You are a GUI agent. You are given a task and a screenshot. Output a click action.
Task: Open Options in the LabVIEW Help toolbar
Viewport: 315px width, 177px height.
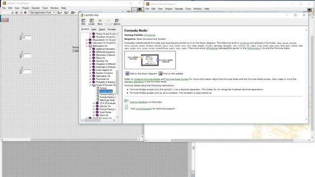117,22
